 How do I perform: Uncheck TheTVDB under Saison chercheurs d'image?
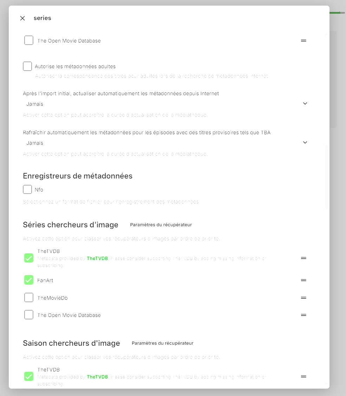[29, 376]
